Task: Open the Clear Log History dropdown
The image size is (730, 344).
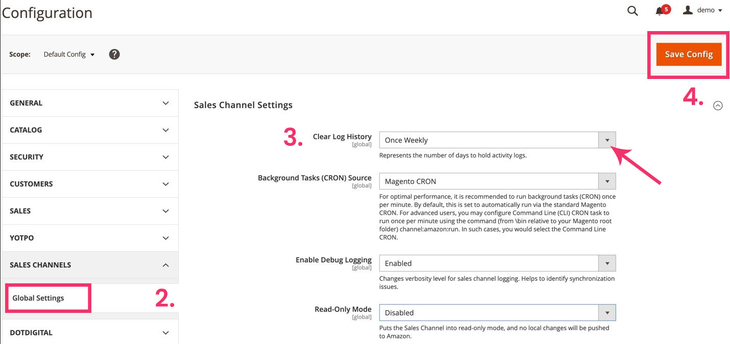Action: pyautogui.click(x=497, y=140)
